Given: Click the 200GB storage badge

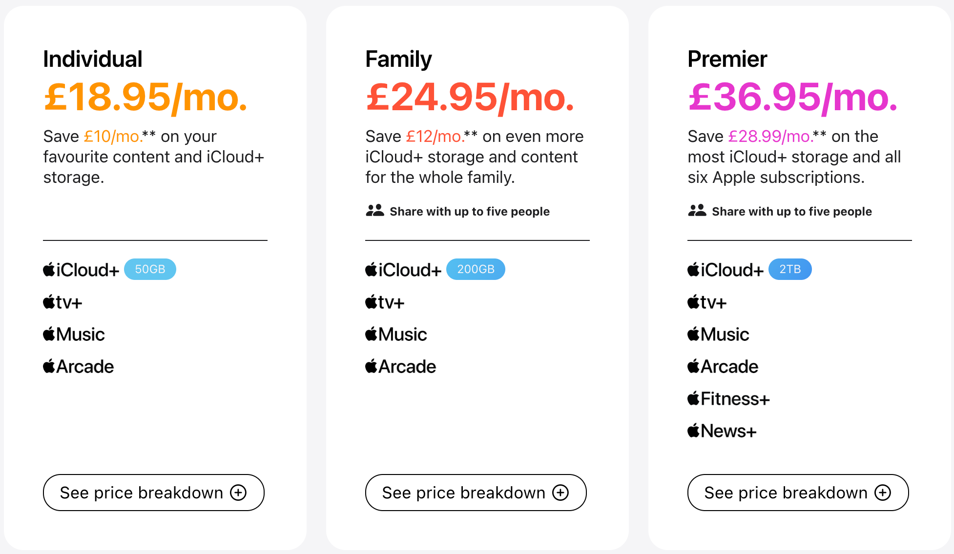Looking at the screenshot, I should (476, 269).
